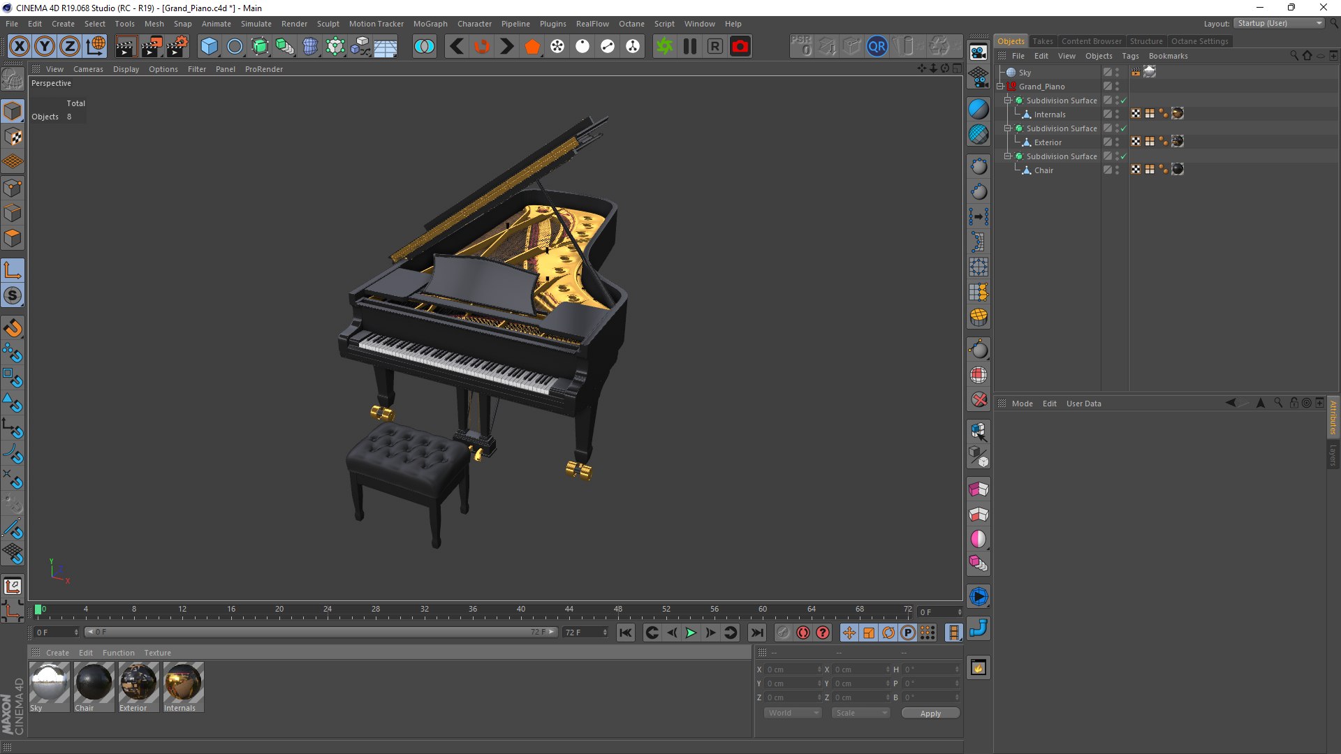Open viewport Cameras menu

point(88,69)
